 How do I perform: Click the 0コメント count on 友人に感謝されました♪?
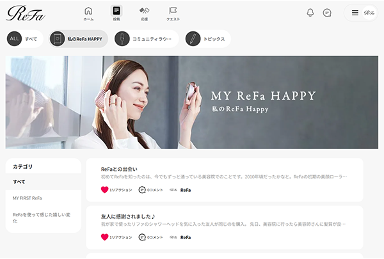155,237
